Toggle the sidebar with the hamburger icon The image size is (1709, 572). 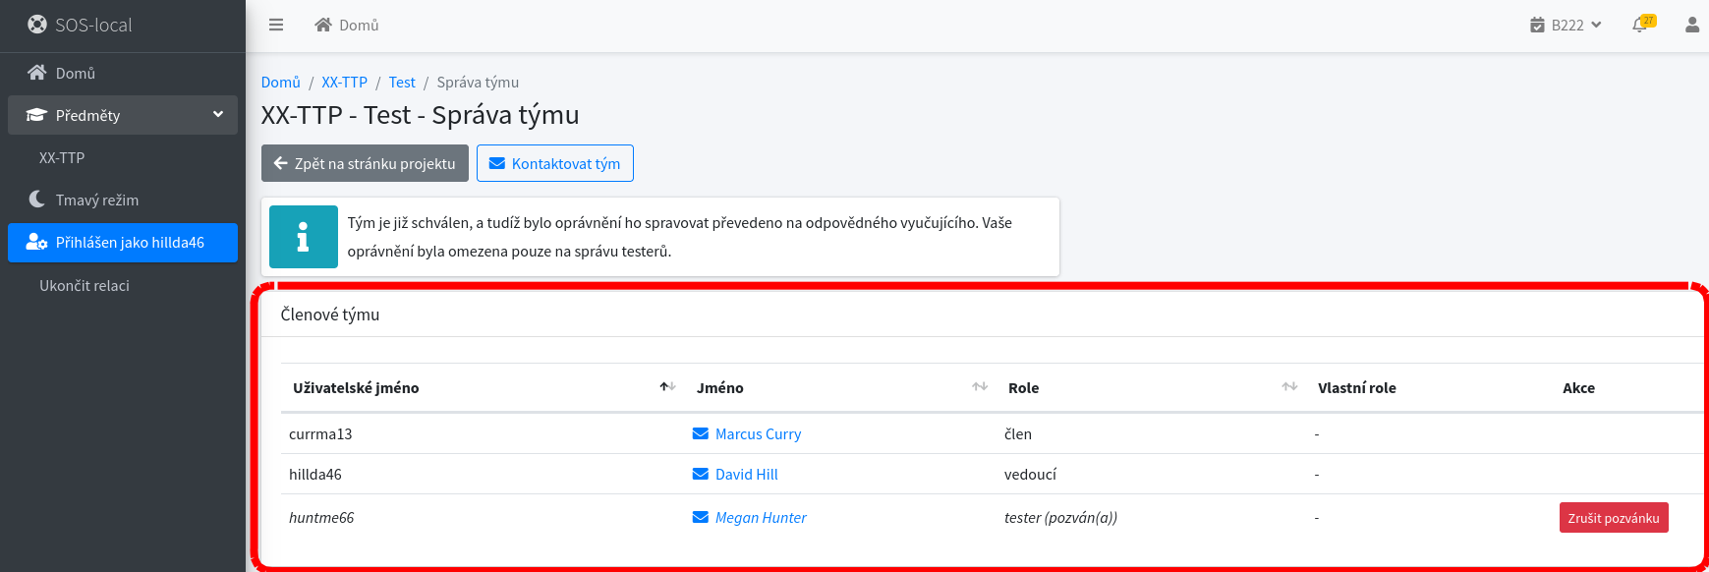tap(276, 25)
